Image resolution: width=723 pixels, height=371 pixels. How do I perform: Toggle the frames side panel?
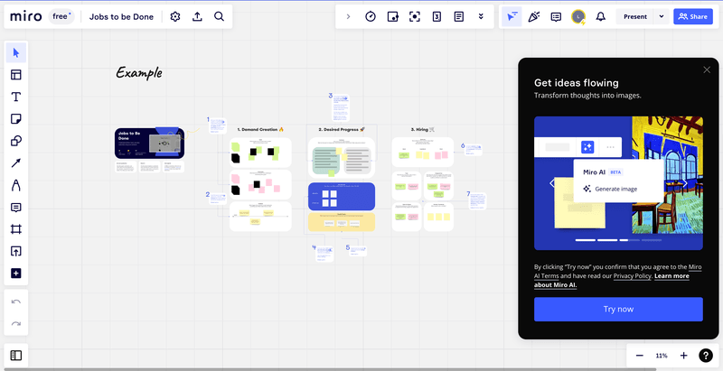[x=16, y=355]
